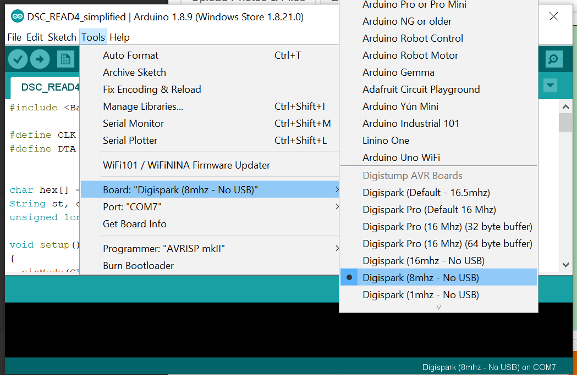Viewport: 577px width, 375px height.
Task: Select Arduino Uno WiFi board
Action: 438,157
